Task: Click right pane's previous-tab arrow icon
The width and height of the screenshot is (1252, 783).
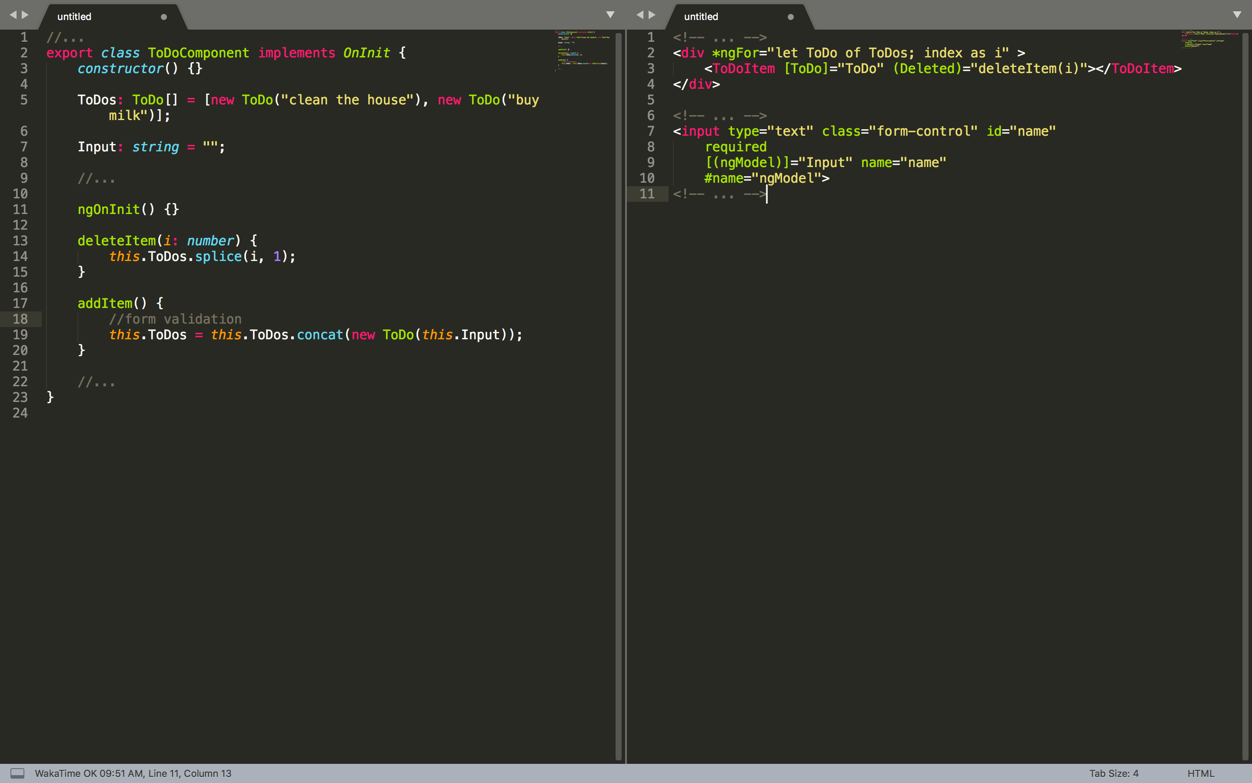Action: (640, 15)
